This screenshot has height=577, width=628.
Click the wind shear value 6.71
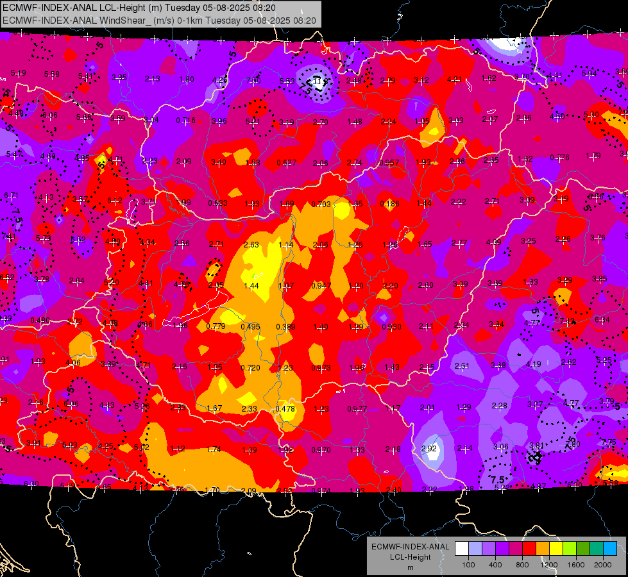[11, 196]
